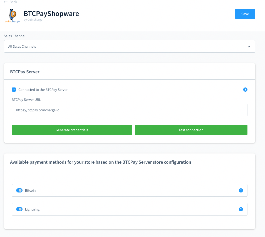Viewport: 265px width, 237px height.
Task: Click the BTCPay Server card heading
Action: [25, 72]
